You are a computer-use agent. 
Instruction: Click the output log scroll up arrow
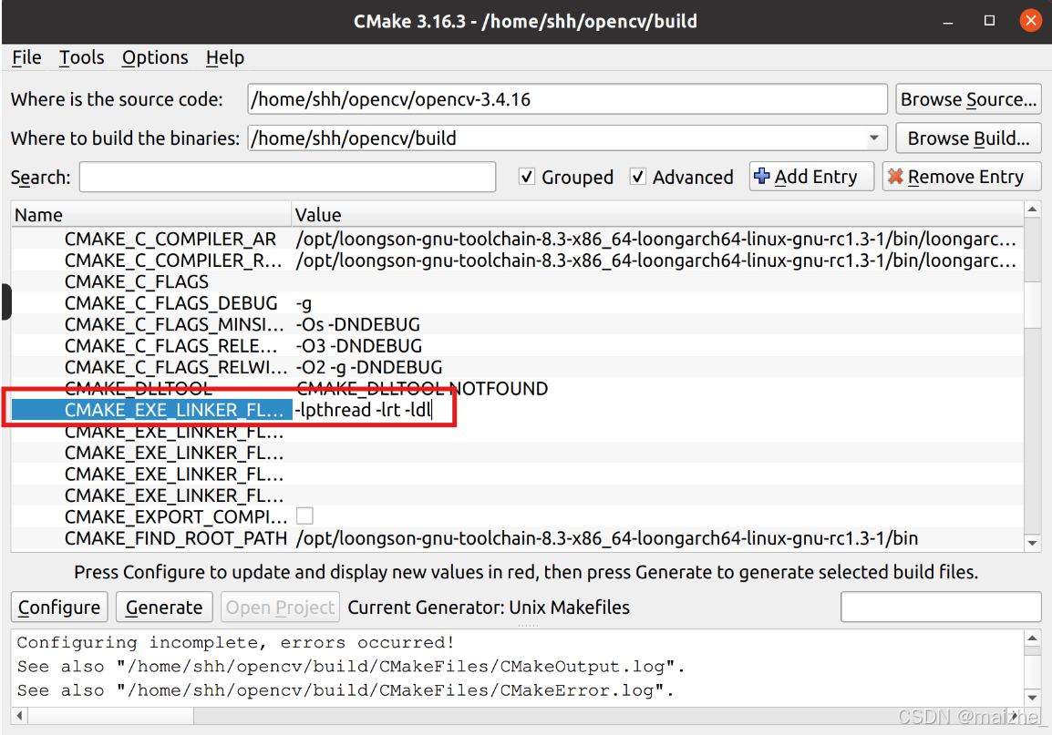click(x=1033, y=638)
